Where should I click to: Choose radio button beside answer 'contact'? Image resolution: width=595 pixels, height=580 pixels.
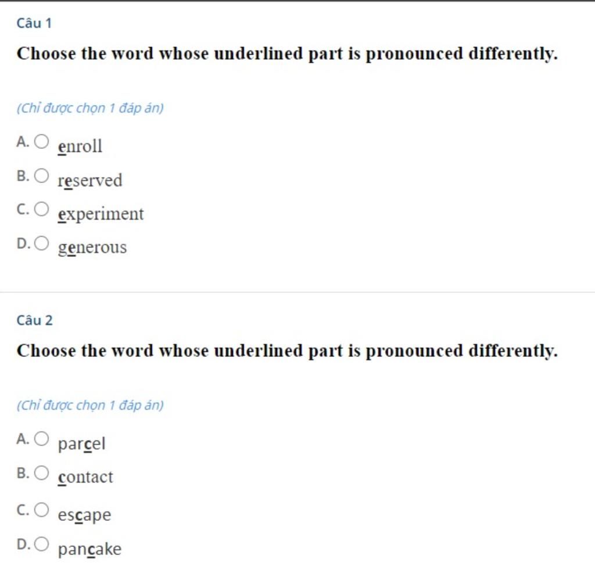pyautogui.click(x=41, y=473)
